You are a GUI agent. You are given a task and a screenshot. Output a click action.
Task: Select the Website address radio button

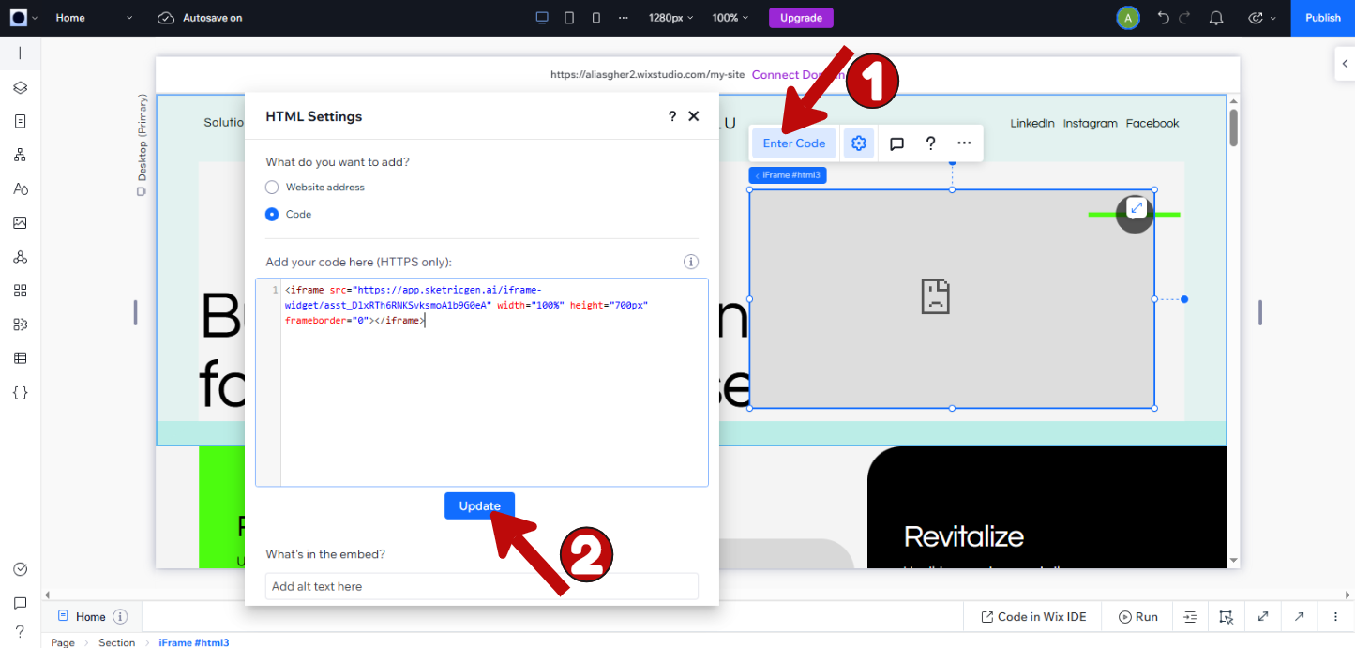click(272, 187)
